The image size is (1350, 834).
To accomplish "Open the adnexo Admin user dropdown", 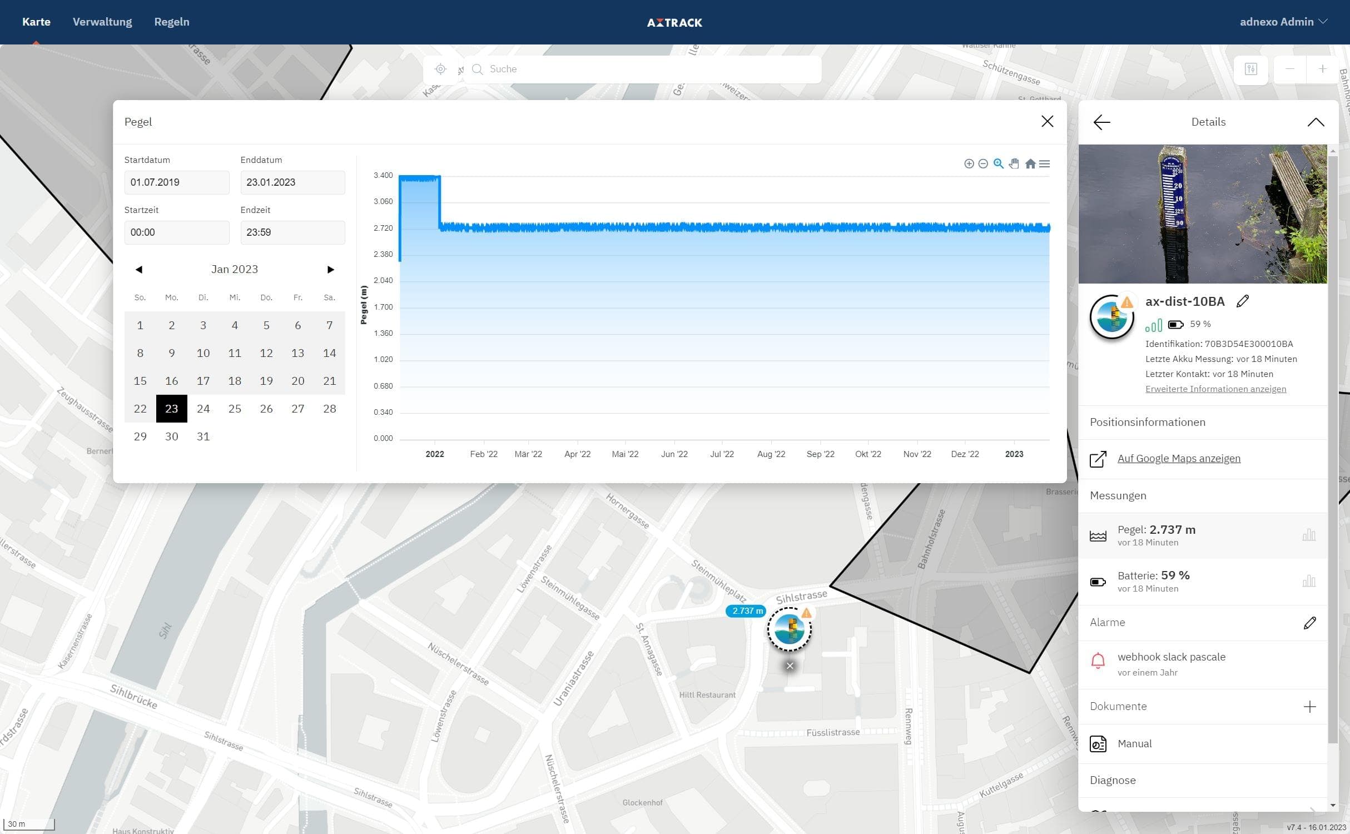I will point(1283,22).
